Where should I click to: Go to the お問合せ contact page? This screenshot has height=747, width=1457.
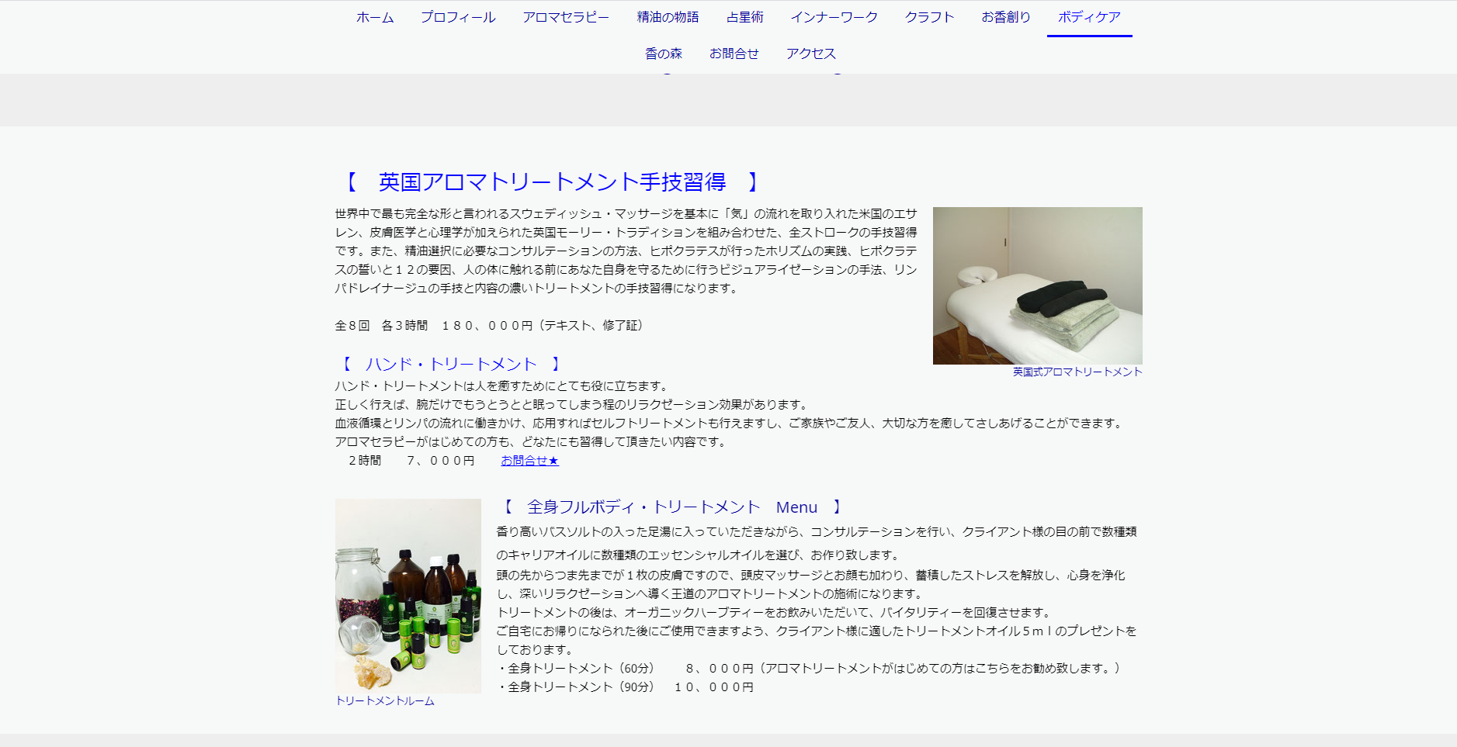coord(734,53)
